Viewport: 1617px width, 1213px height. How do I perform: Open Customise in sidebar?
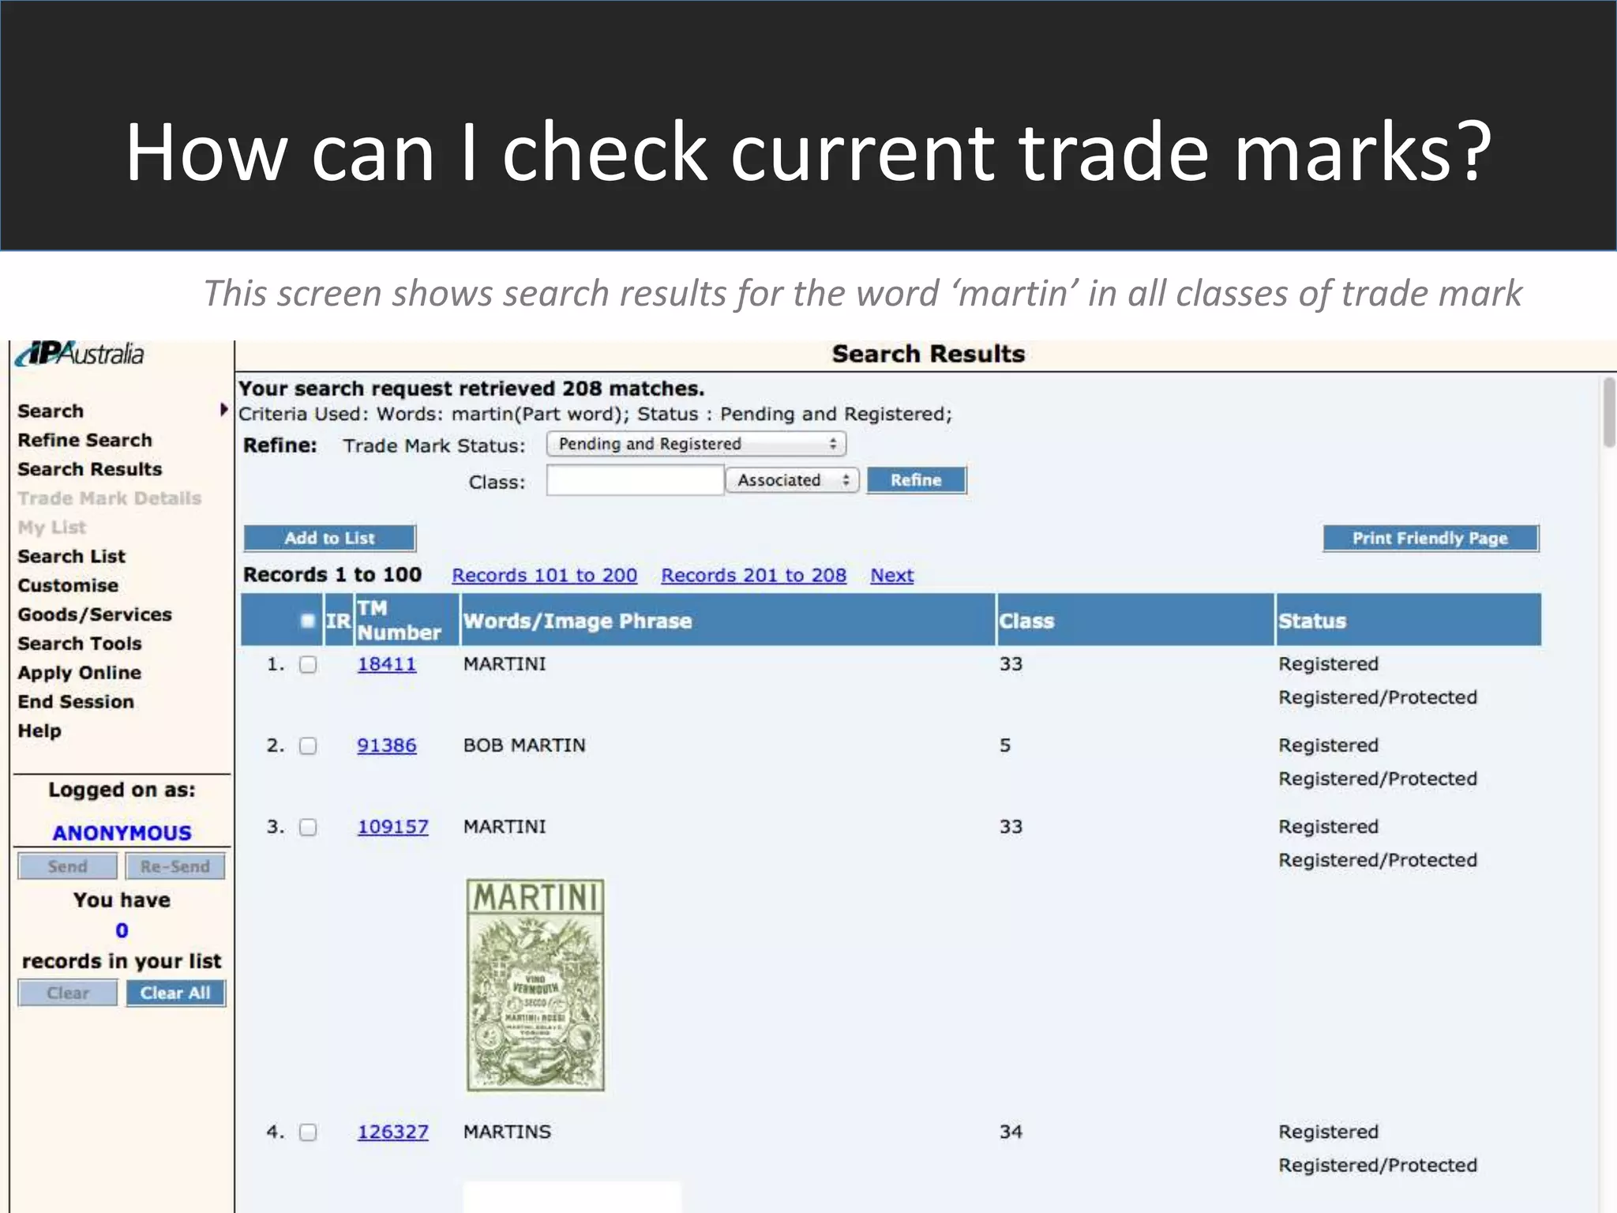[x=68, y=585]
